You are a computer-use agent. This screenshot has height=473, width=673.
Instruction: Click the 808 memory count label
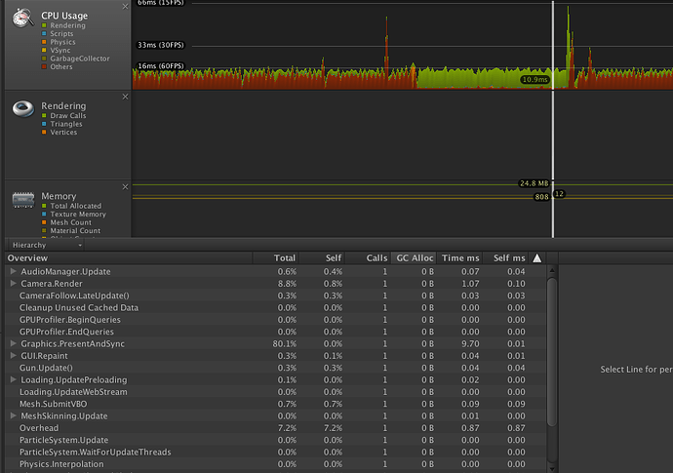pos(541,197)
